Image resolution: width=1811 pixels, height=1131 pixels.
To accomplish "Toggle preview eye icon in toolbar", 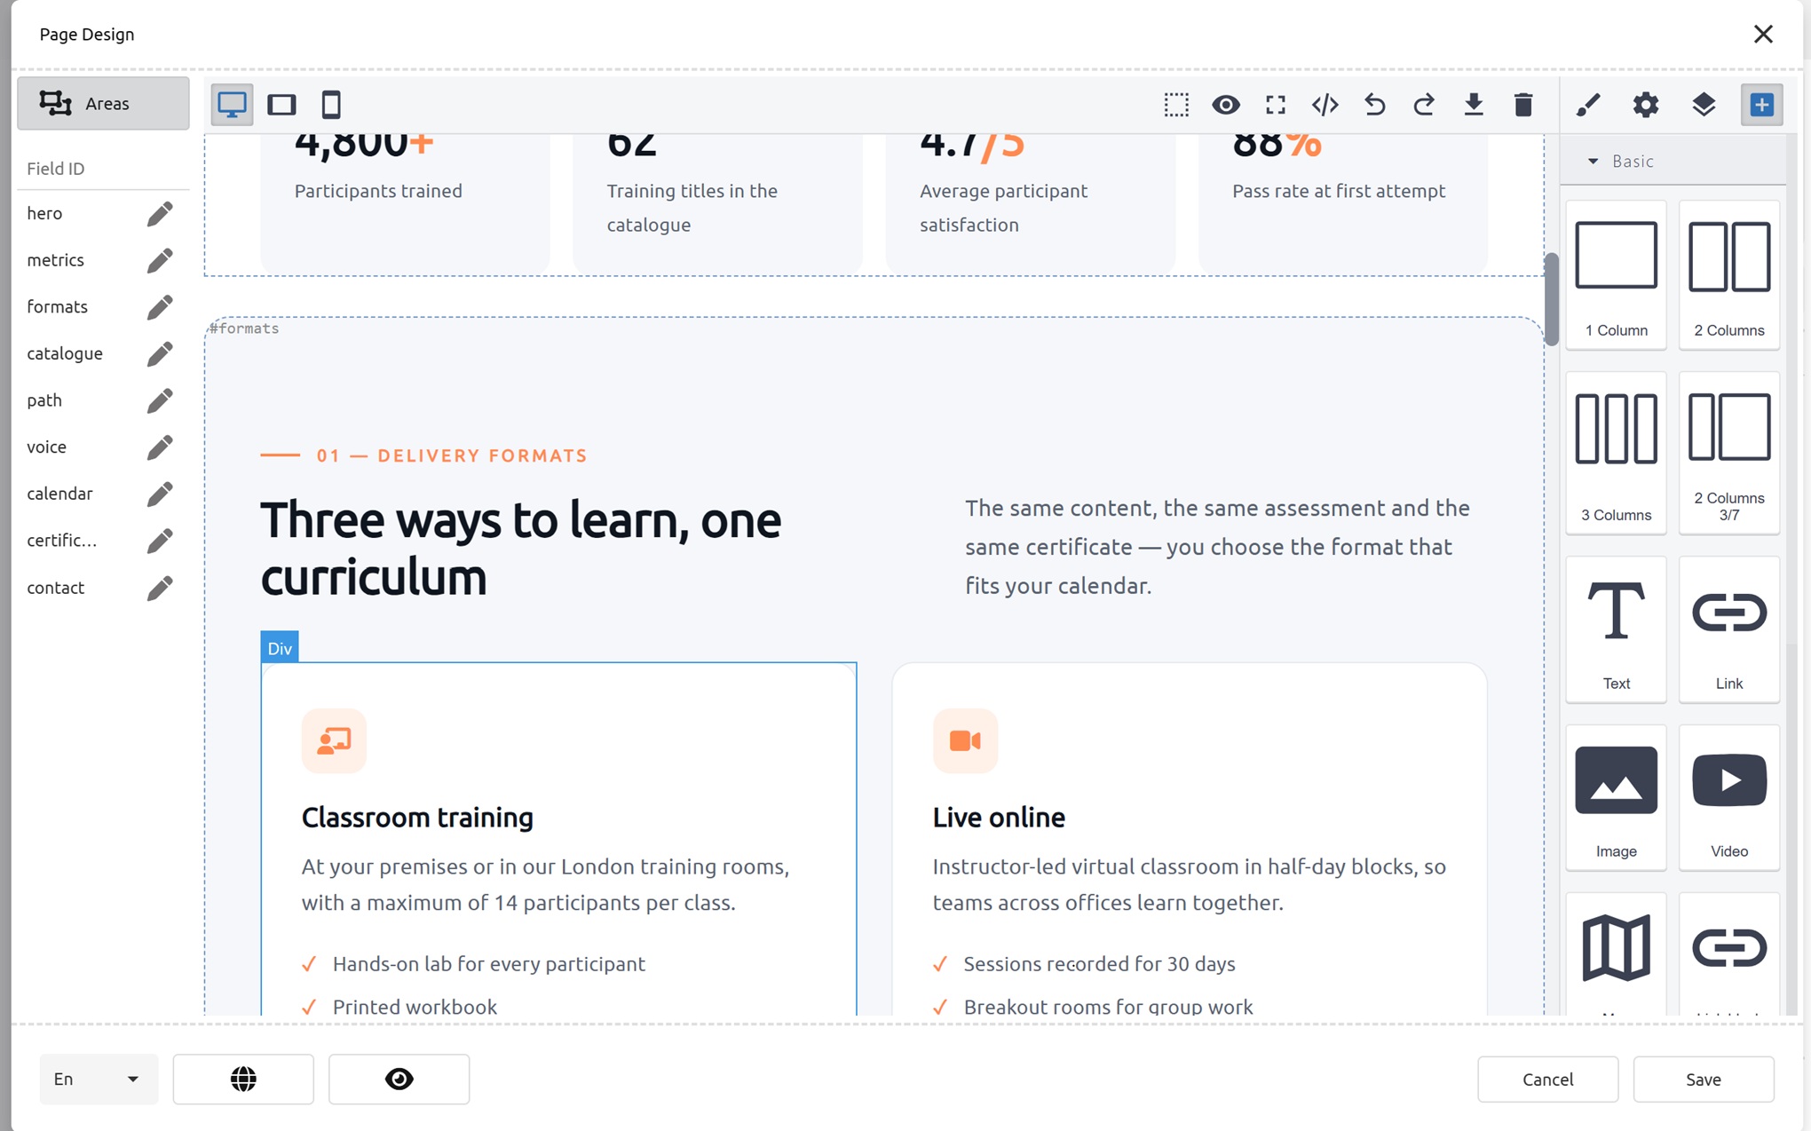I will [1226, 105].
